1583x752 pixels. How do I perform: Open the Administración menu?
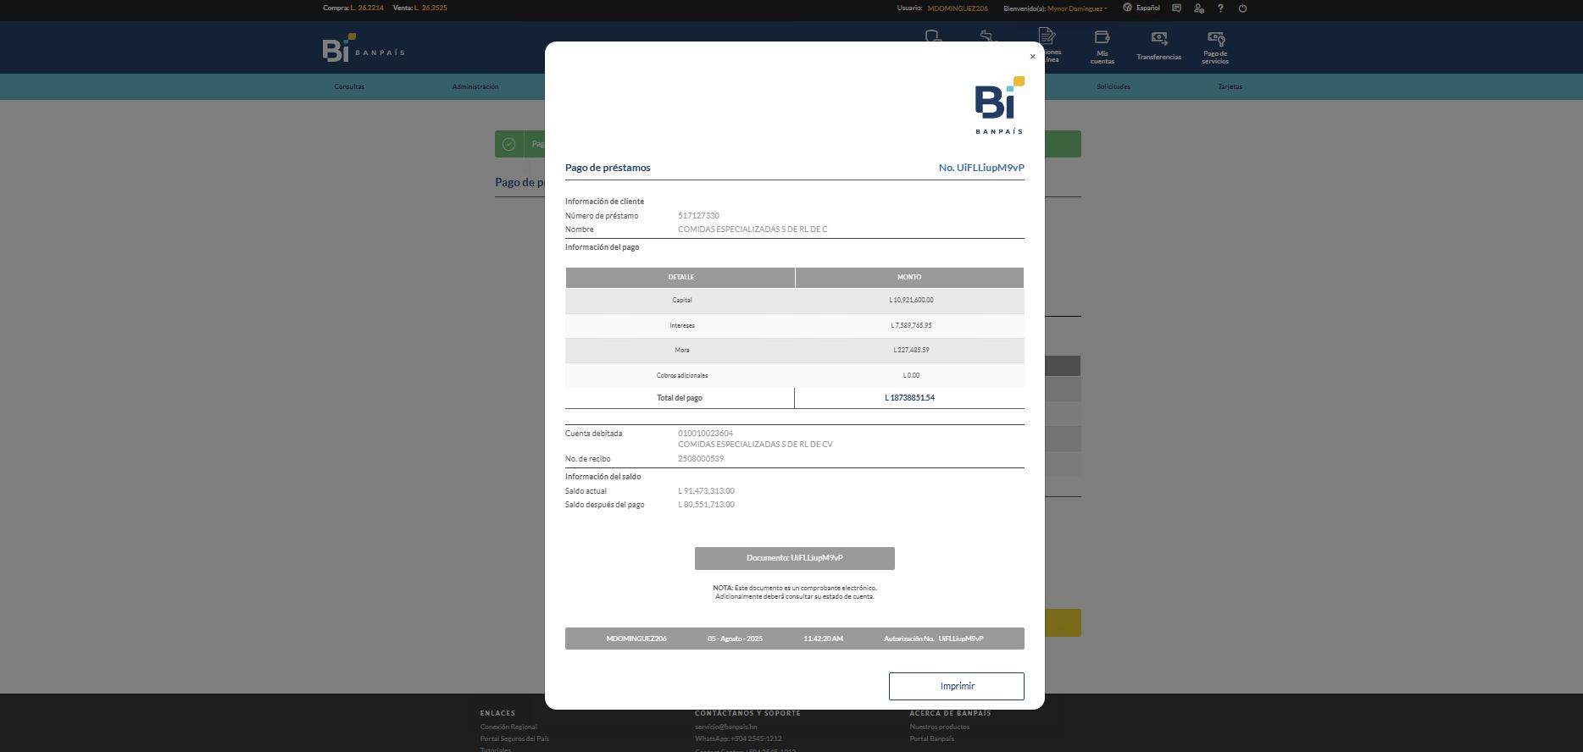[x=475, y=86]
